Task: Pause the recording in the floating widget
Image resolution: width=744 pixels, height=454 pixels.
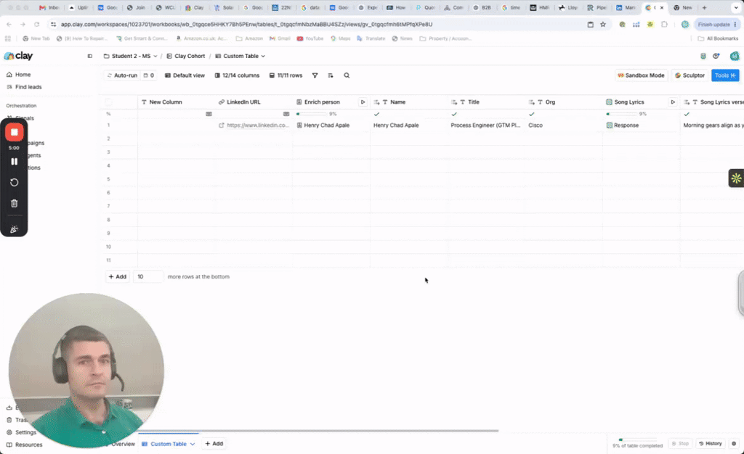Action: point(15,162)
